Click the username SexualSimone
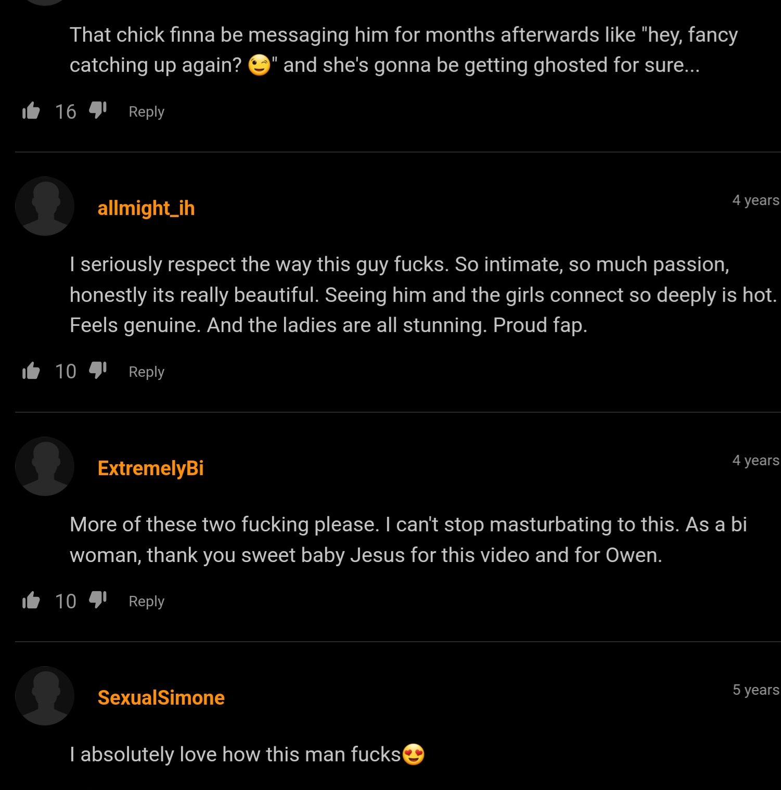Screen dimensions: 781x790 click(x=160, y=697)
